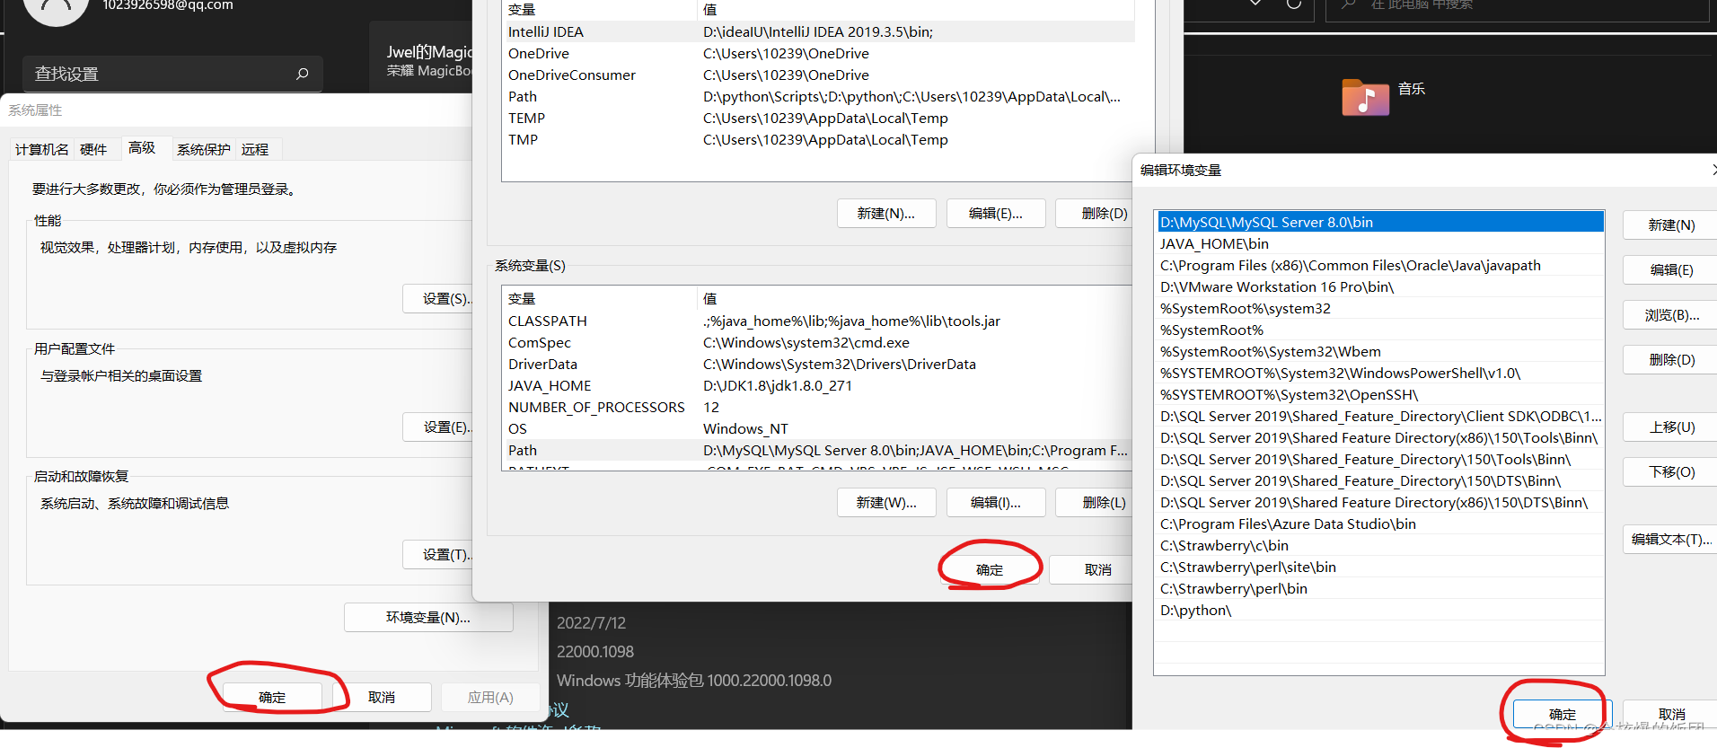Viewport: 1717px width, 748px height.
Task: Click the disabled 应用(A) button
Action: pyautogui.click(x=490, y=697)
